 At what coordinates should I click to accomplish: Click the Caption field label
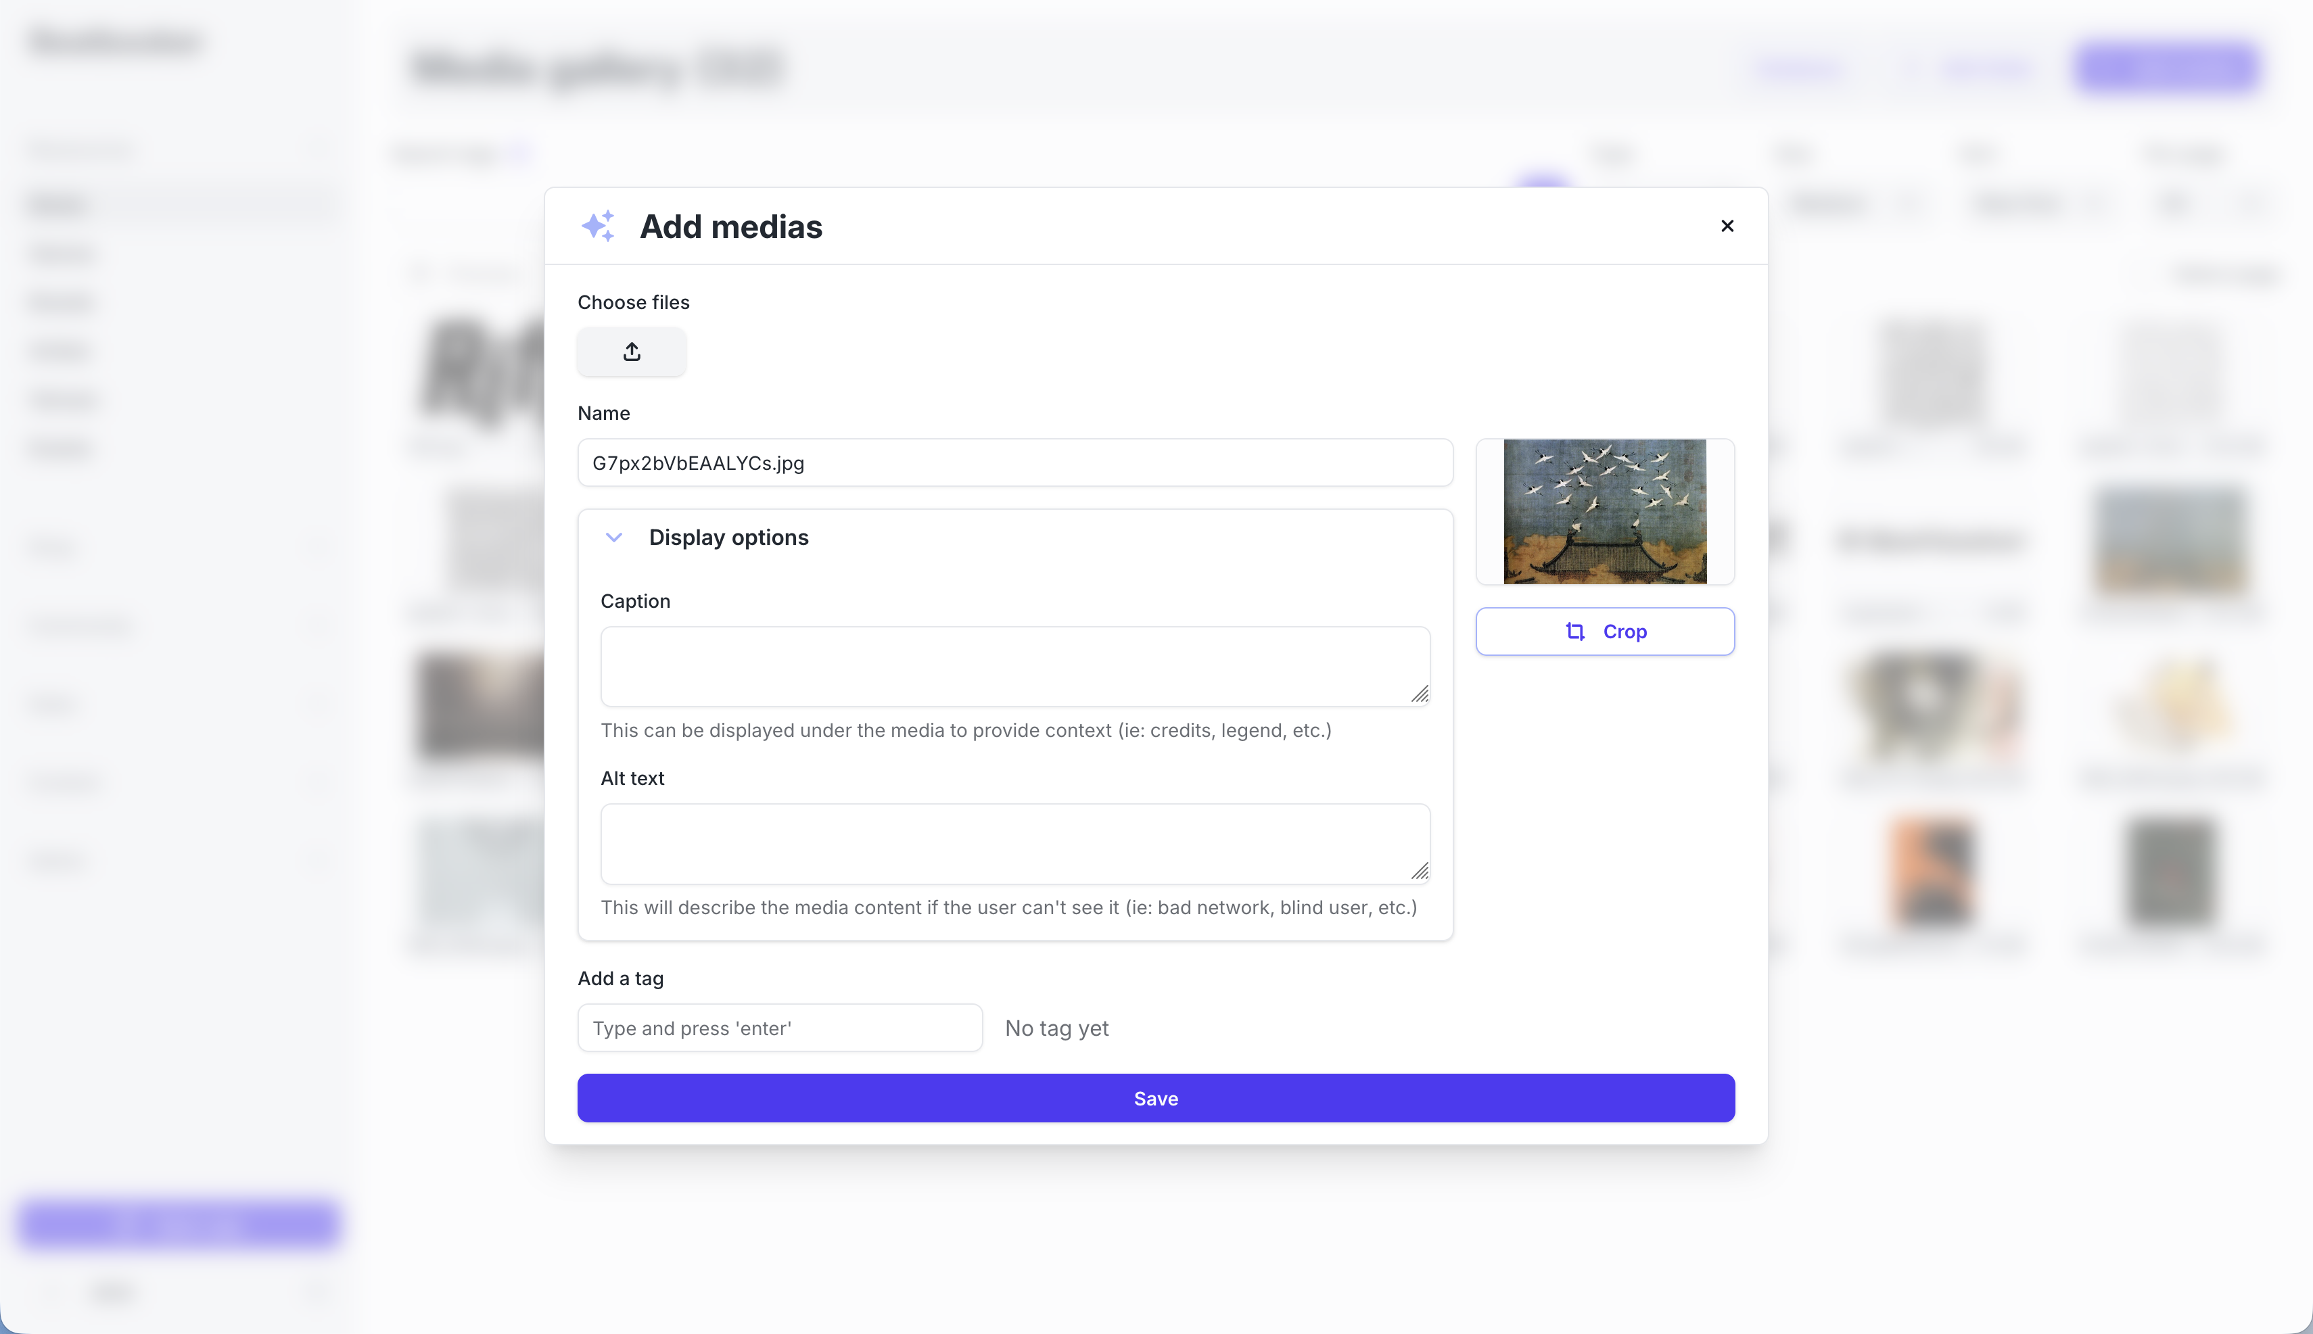pyautogui.click(x=635, y=601)
